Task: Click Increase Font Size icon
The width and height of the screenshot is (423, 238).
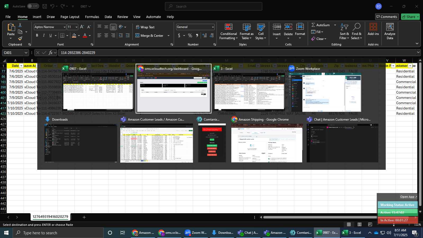Action: tap(82, 27)
